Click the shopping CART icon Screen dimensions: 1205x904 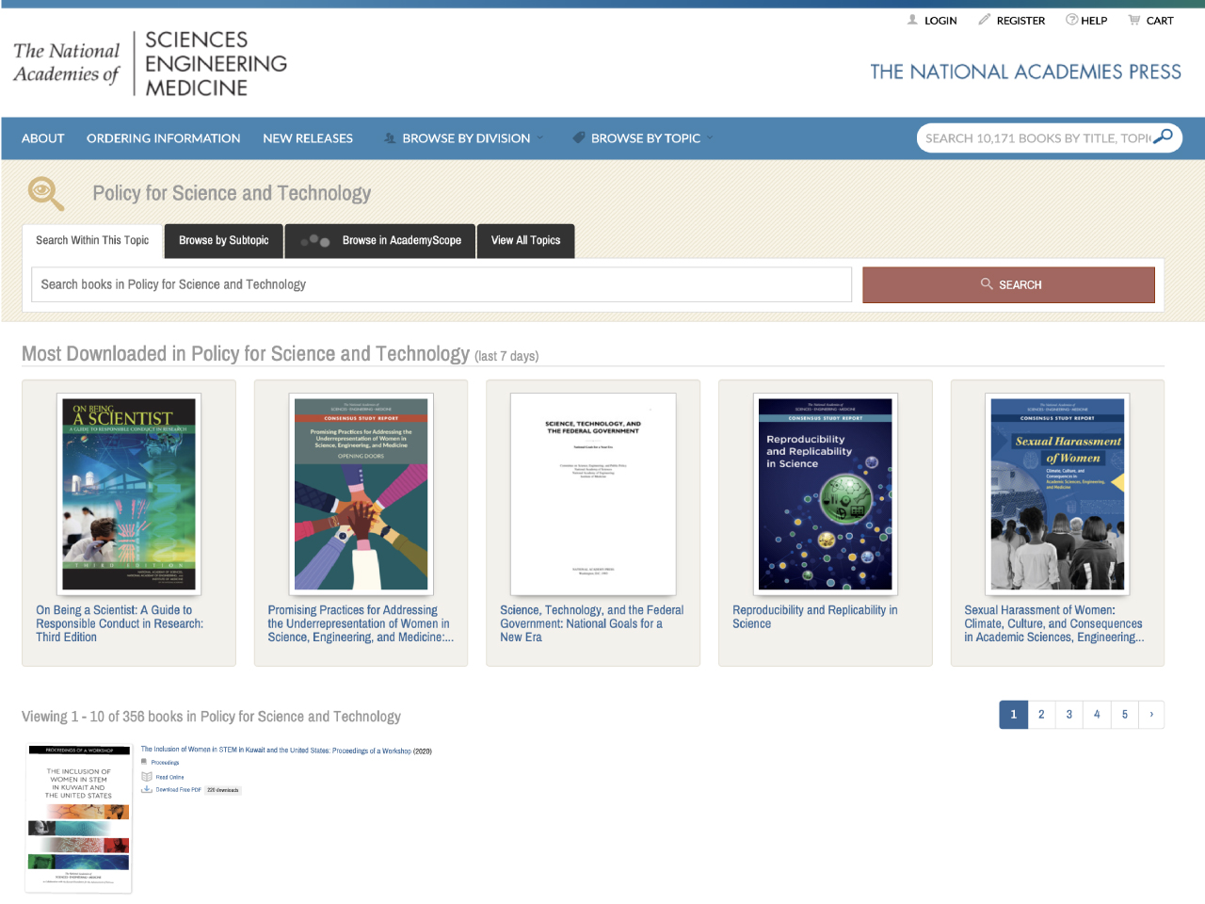pos(1134,20)
